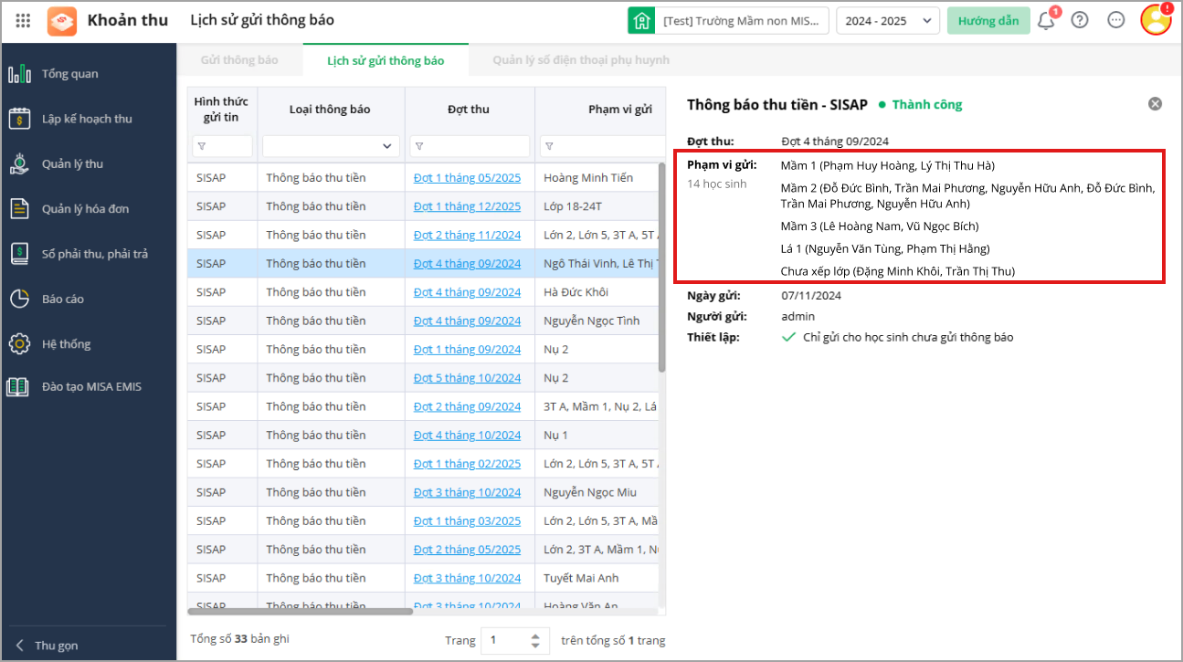Open Đợt 4 tháng 09/2024 link for Hà Đức Khôi
Image resolution: width=1183 pixels, height=662 pixels.
[467, 292]
